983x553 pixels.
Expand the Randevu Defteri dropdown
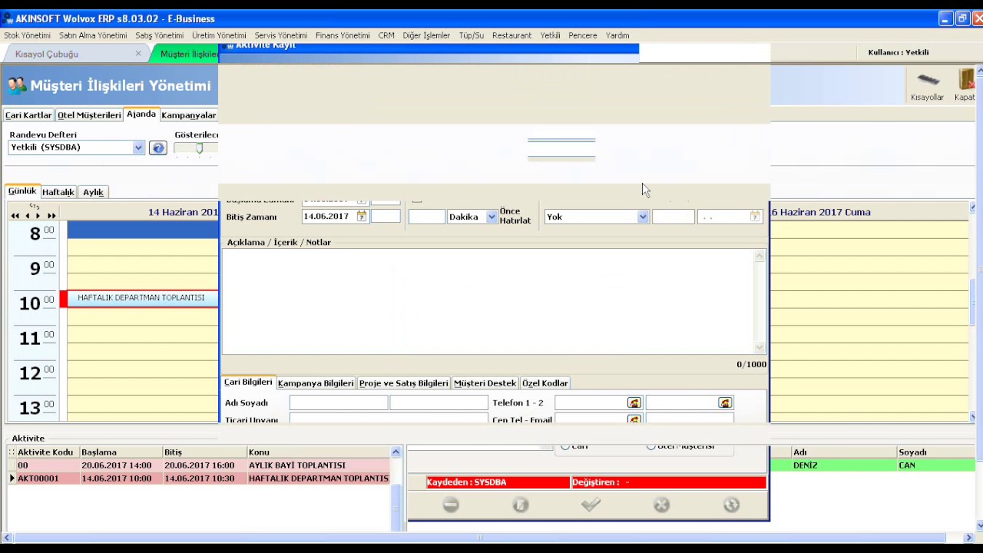coord(138,147)
